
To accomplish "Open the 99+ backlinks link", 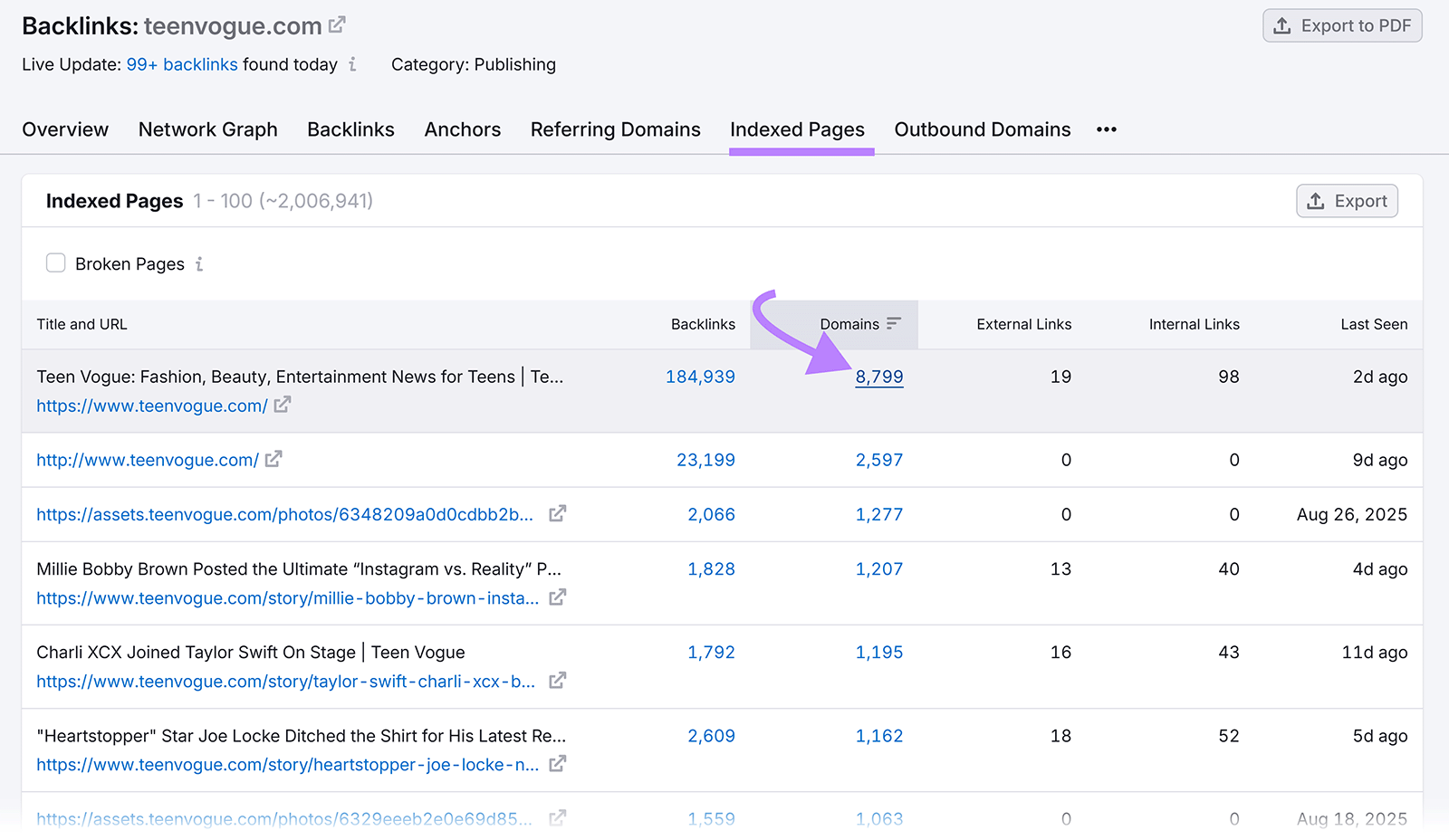I will pyautogui.click(x=182, y=64).
